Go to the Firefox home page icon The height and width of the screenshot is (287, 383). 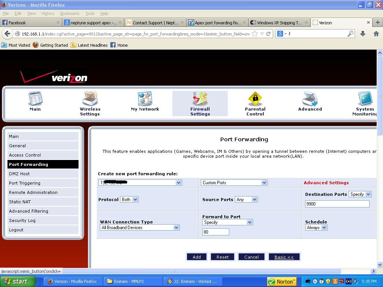click(x=376, y=34)
